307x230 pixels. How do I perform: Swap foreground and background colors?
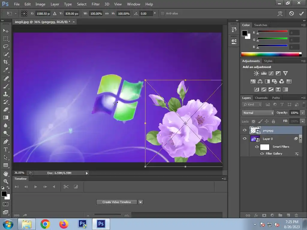[x=8, y=187]
